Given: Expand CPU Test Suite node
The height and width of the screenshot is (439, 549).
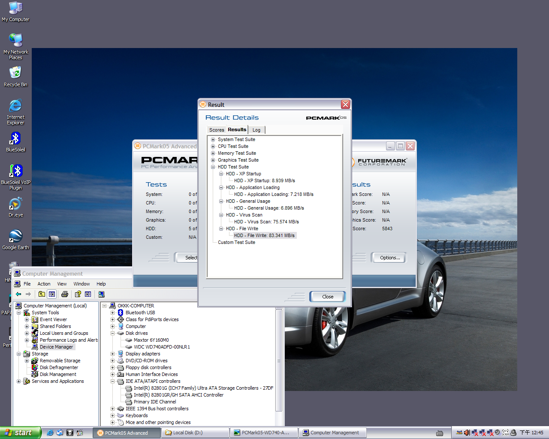Looking at the screenshot, I should pyautogui.click(x=213, y=146).
